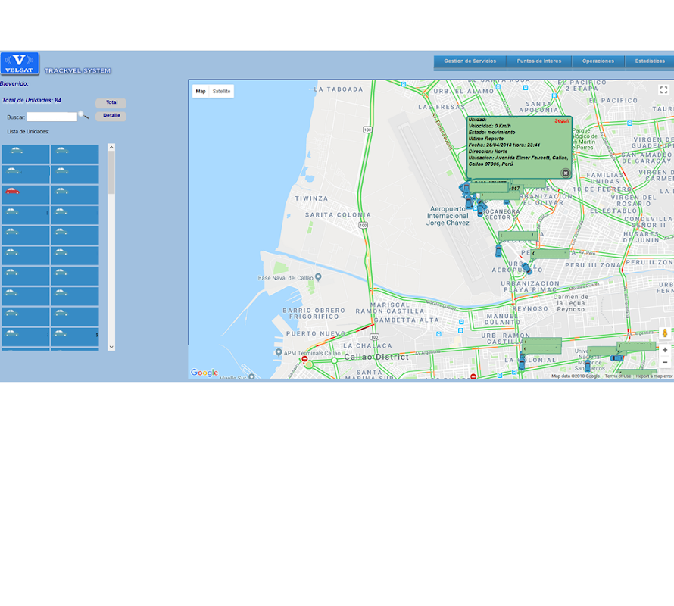Click the Total button
This screenshot has height=606, width=674.
(111, 102)
